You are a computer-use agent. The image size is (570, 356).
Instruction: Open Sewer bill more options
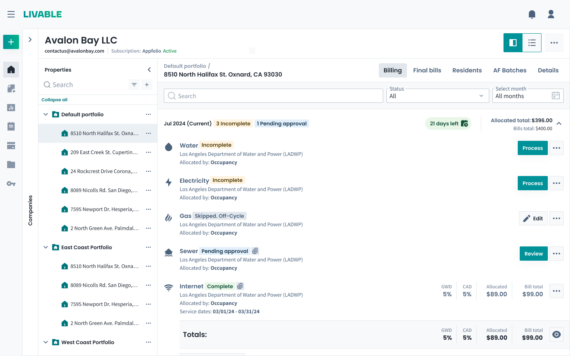(557, 254)
